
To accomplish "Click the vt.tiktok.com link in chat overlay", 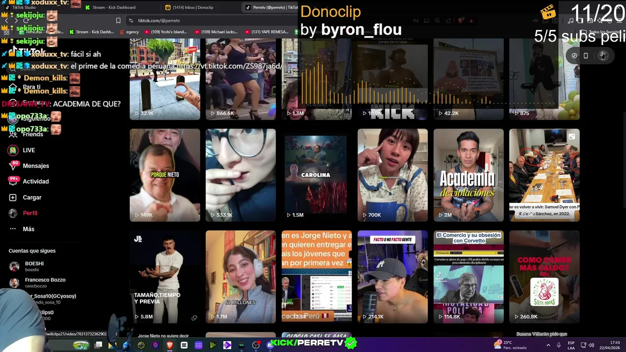I will (229, 66).
